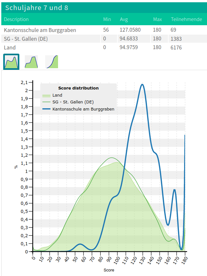Screen dimensions: 207x276
Task: Sort table by Description column
Action: click(x=16, y=19)
